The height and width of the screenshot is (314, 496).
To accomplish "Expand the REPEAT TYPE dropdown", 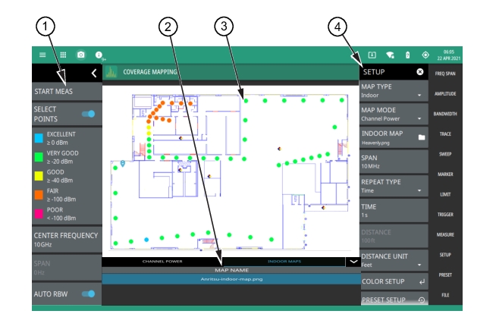I will point(393,187).
